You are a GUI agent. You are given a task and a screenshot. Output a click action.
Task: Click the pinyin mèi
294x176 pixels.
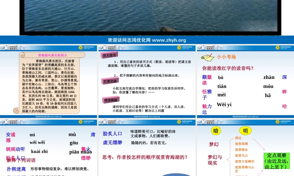coord(221,95)
